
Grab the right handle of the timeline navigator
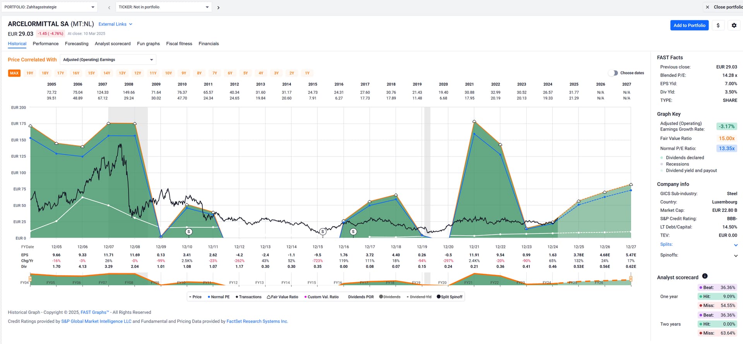point(631,279)
